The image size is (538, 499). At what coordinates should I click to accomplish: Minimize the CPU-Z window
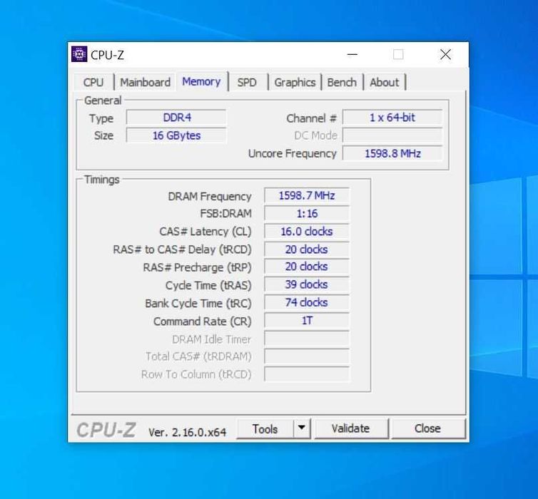352,54
